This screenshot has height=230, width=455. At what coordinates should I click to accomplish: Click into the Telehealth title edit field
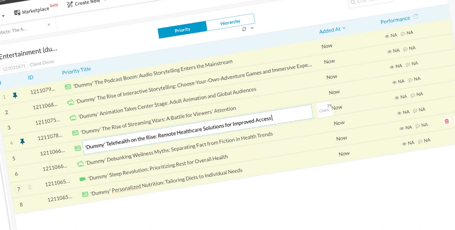[x=197, y=129]
